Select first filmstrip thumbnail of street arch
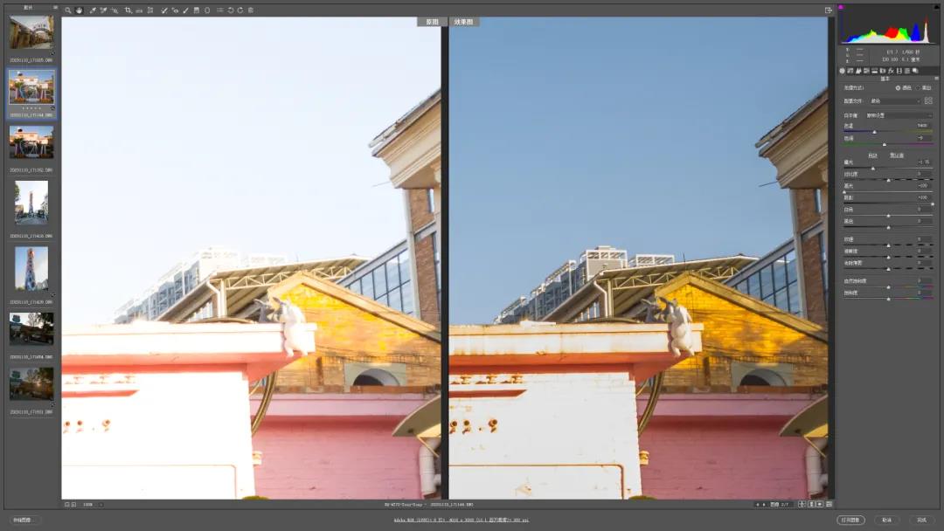The height and width of the screenshot is (531, 944). 31,31
